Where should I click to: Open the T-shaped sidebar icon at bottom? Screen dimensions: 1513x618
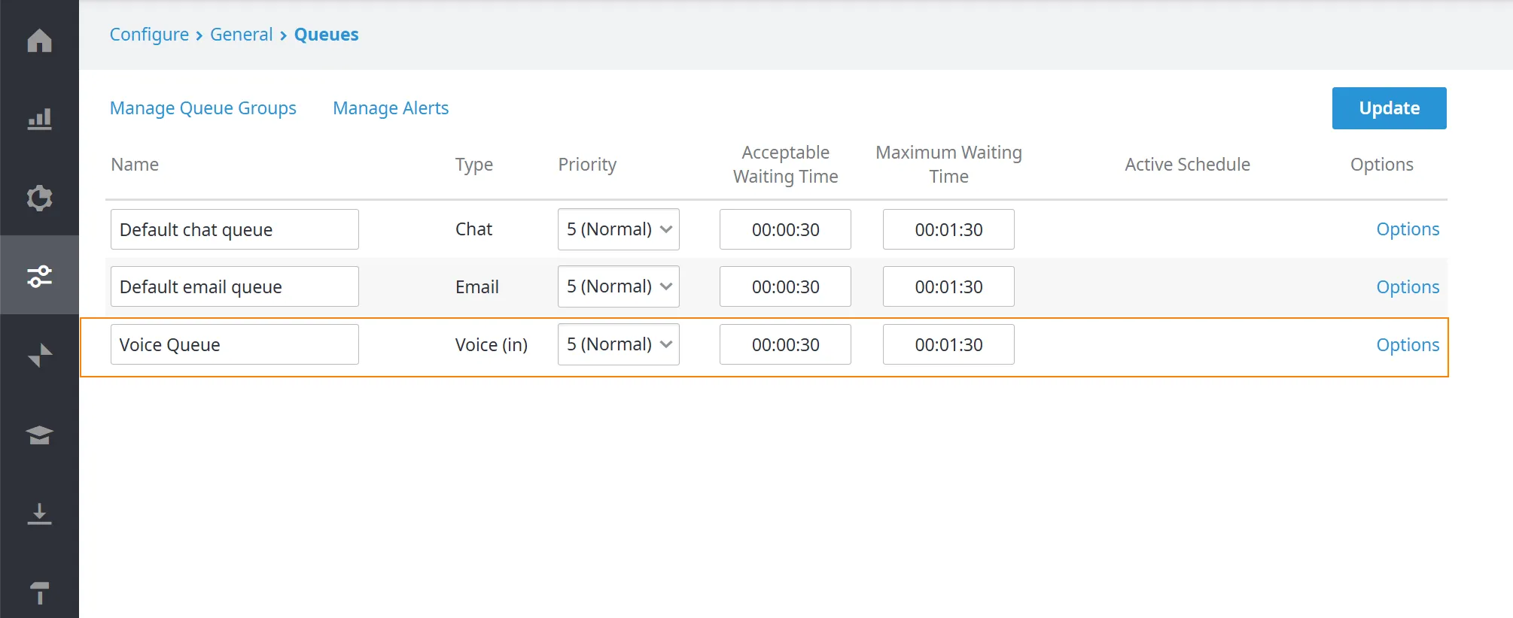pyautogui.click(x=39, y=592)
